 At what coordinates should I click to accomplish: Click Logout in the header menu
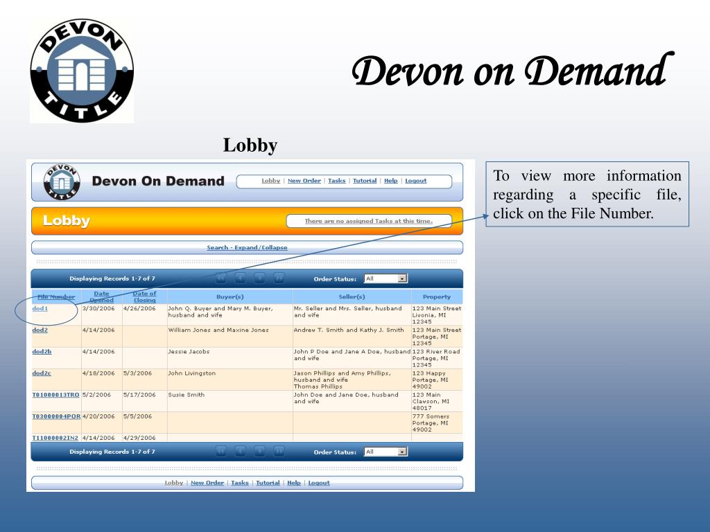[416, 181]
